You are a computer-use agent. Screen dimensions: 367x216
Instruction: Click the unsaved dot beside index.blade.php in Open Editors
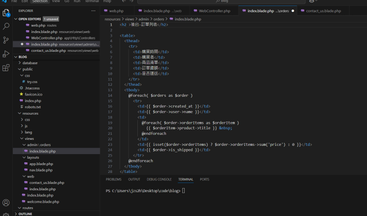(22, 44)
